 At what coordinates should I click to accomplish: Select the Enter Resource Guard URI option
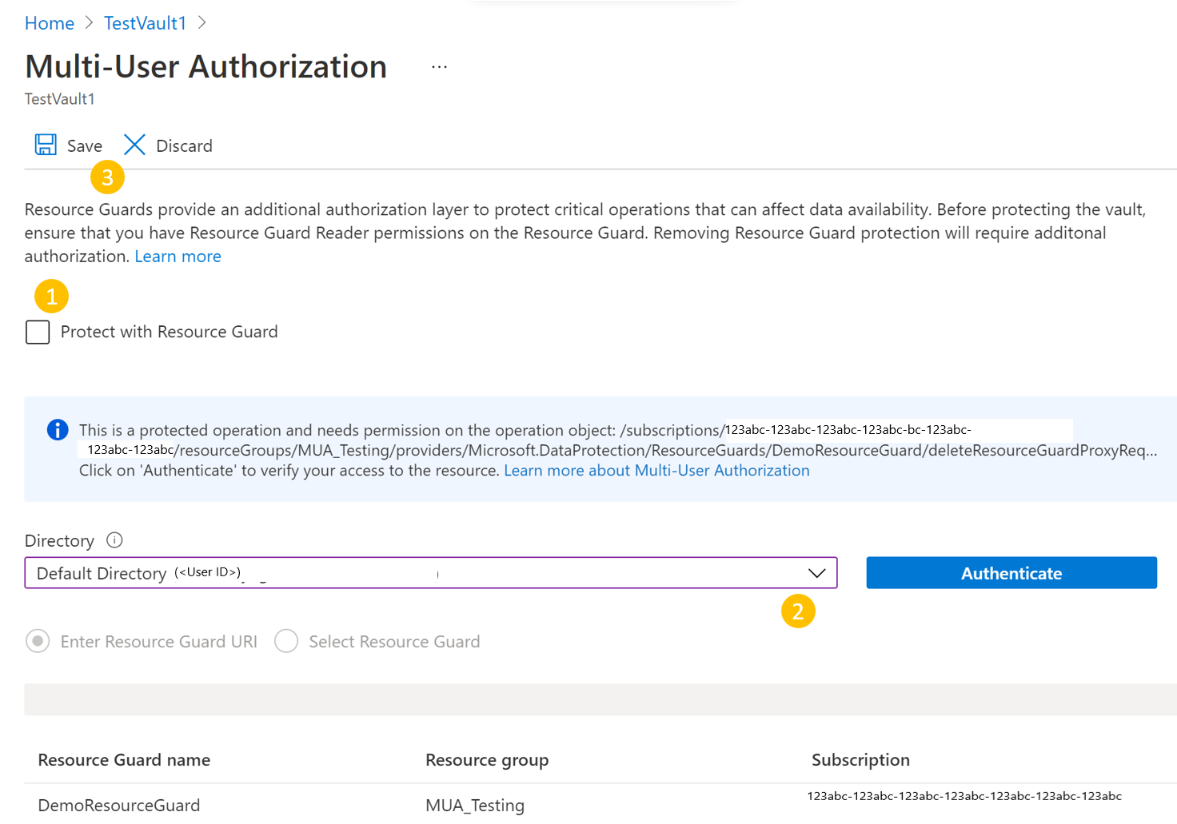tap(38, 641)
